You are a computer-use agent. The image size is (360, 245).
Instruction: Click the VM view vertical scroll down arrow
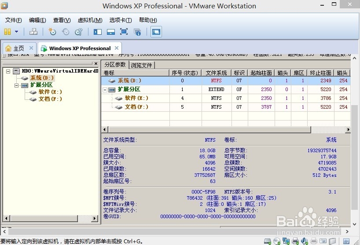click(x=355, y=224)
